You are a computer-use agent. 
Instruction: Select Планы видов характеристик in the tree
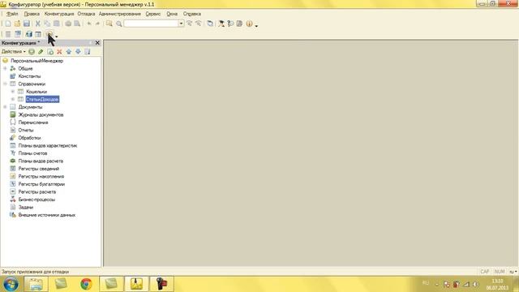pyautogui.click(x=48, y=145)
